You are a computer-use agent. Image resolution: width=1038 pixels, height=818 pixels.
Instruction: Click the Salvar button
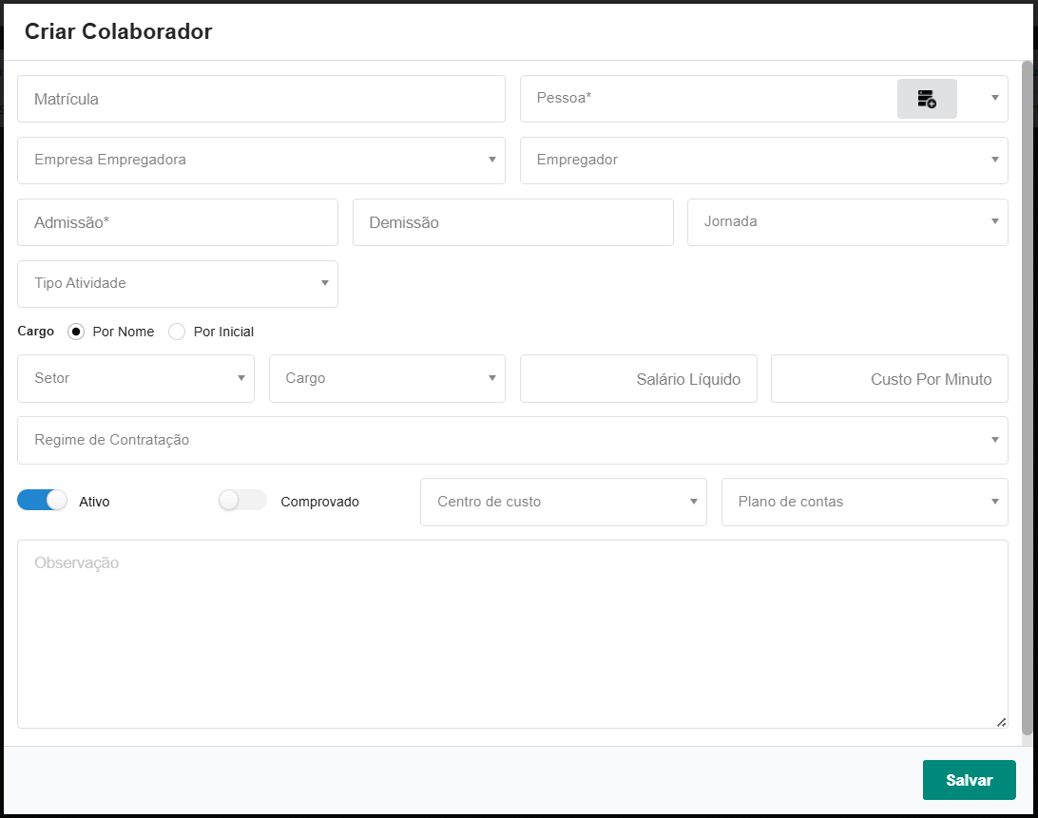(x=969, y=780)
